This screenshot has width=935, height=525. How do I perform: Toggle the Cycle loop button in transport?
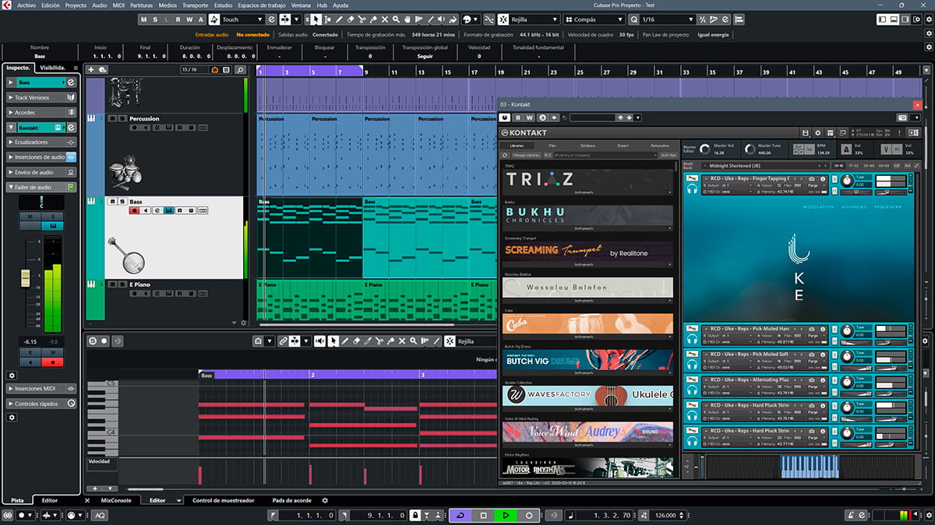[460, 516]
